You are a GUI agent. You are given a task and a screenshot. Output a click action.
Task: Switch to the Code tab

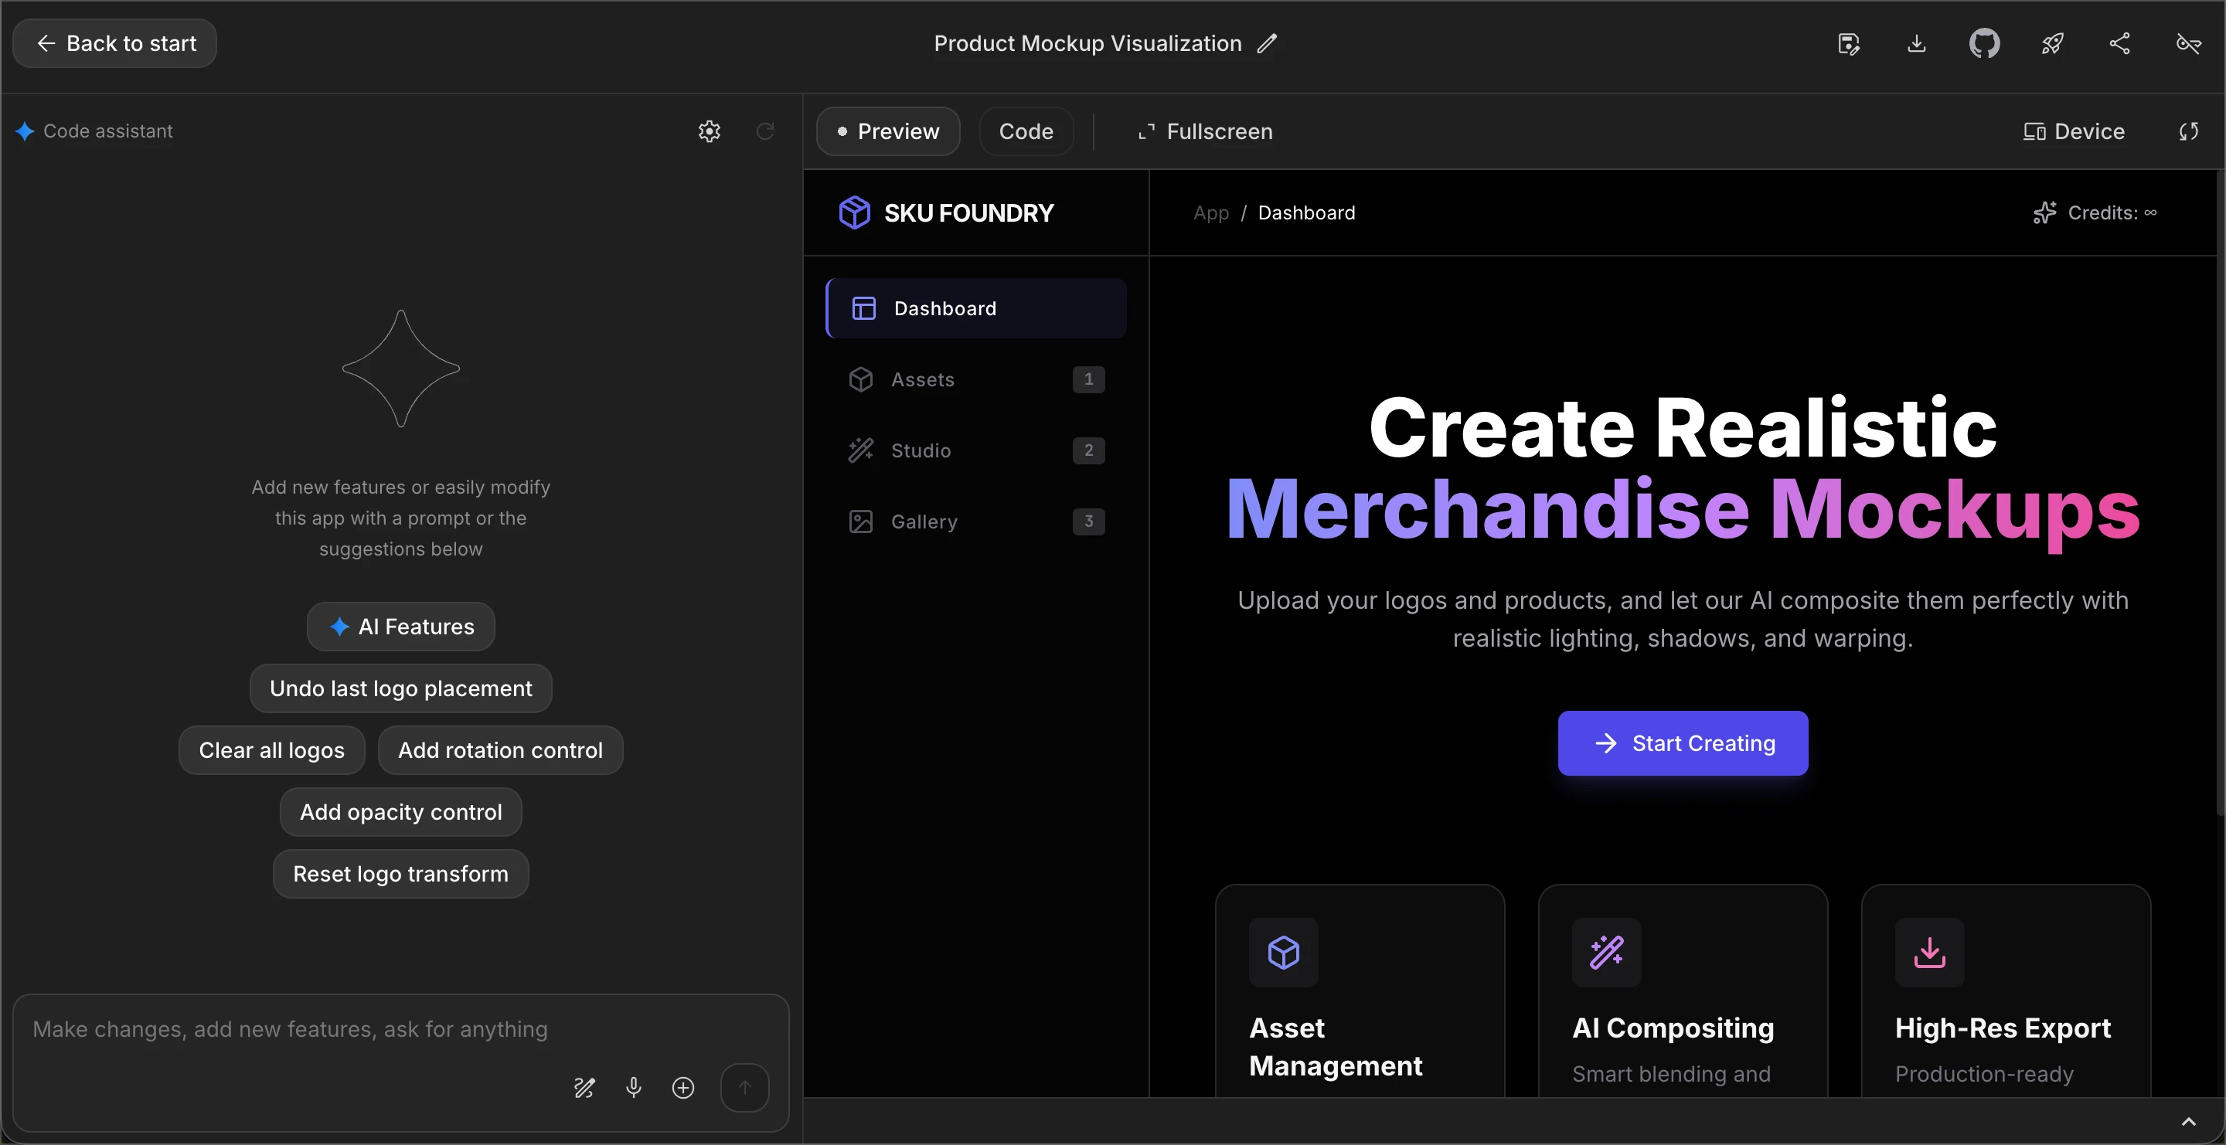(x=1026, y=131)
